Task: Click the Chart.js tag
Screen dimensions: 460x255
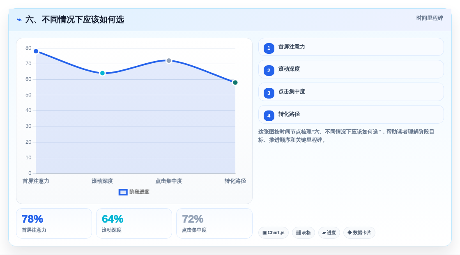Action: [x=274, y=233]
